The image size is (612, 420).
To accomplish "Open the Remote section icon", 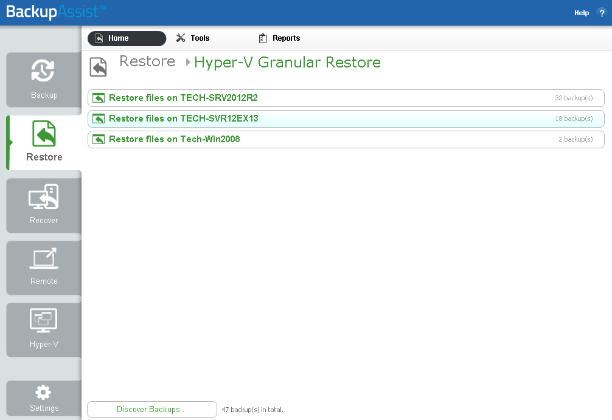I will click(x=44, y=258).
